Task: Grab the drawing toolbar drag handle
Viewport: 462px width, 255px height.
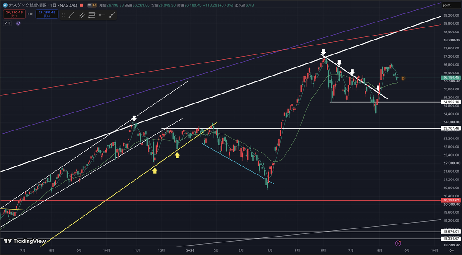Action: 63,15
